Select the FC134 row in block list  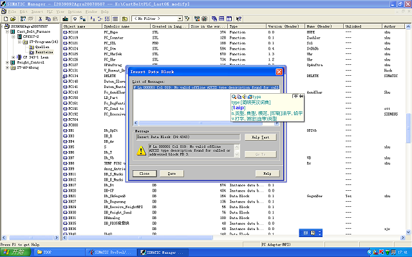click(234, 76)
